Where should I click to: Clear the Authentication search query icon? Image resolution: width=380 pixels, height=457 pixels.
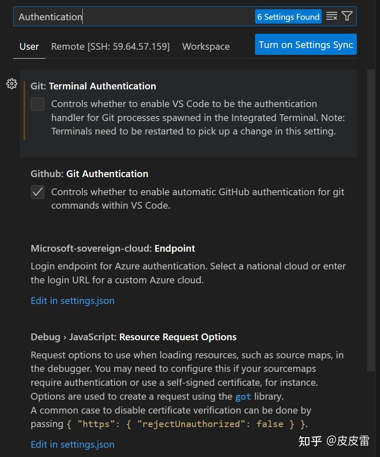(332, 16)
